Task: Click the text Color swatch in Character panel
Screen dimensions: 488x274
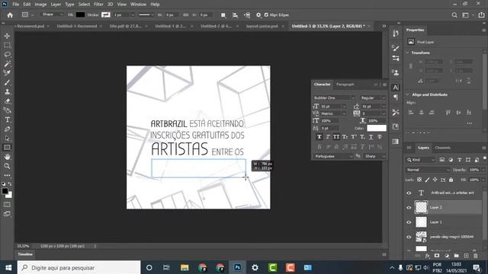Action: [x=377, y=128]
